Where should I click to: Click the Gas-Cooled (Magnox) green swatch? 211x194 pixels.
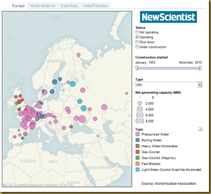(x=138, y=158)
